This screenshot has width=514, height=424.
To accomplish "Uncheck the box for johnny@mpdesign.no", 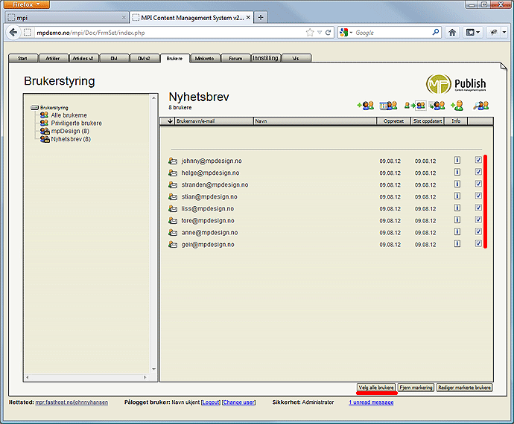I will click(x=478, y=160).
